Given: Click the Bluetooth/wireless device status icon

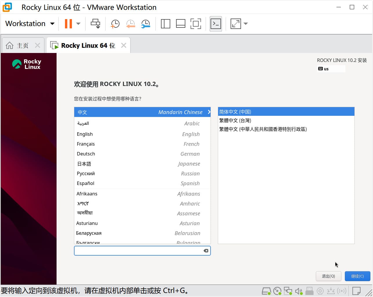Looking at the screenshot, I should pos(342,291).
